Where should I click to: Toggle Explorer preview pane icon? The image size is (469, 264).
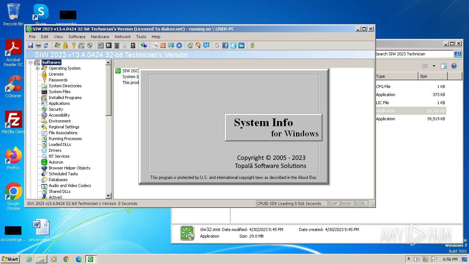(444, 66)
